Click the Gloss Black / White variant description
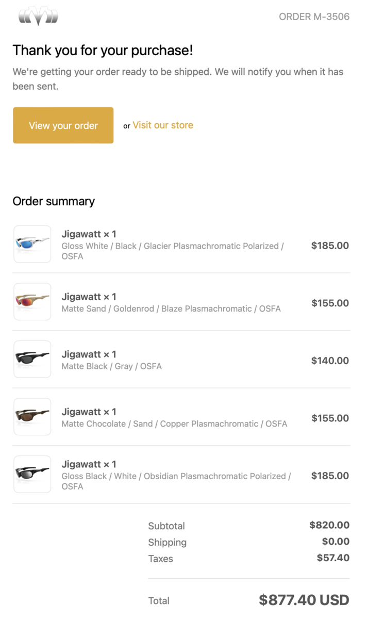 point(176,476)
